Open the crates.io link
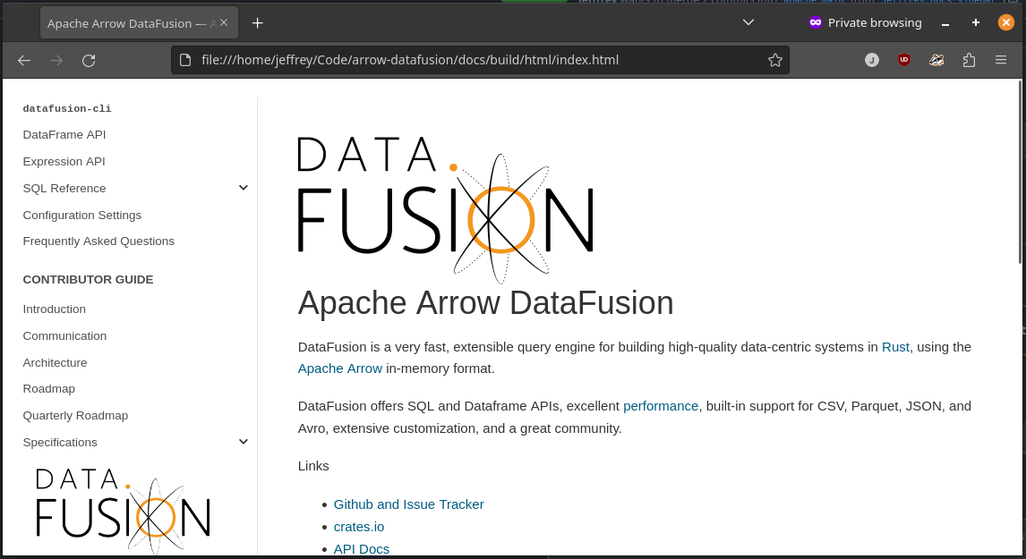Image resolution: width=1026 pixels, height=559 pixels. coord(359,527)
